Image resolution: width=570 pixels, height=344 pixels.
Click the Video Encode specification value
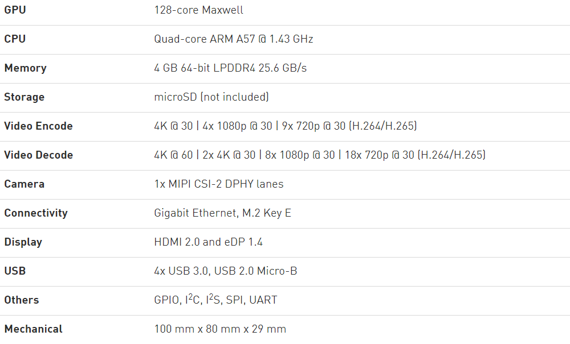coord(285,126)
